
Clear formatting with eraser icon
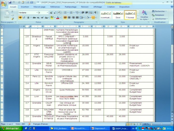pos(59,13)
